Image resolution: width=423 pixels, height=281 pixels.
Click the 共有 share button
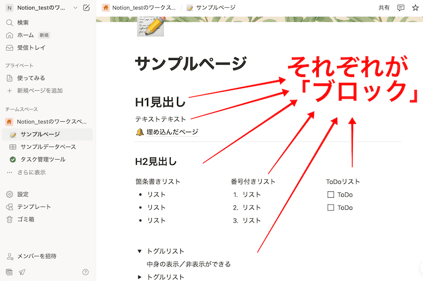click(384, 8)
